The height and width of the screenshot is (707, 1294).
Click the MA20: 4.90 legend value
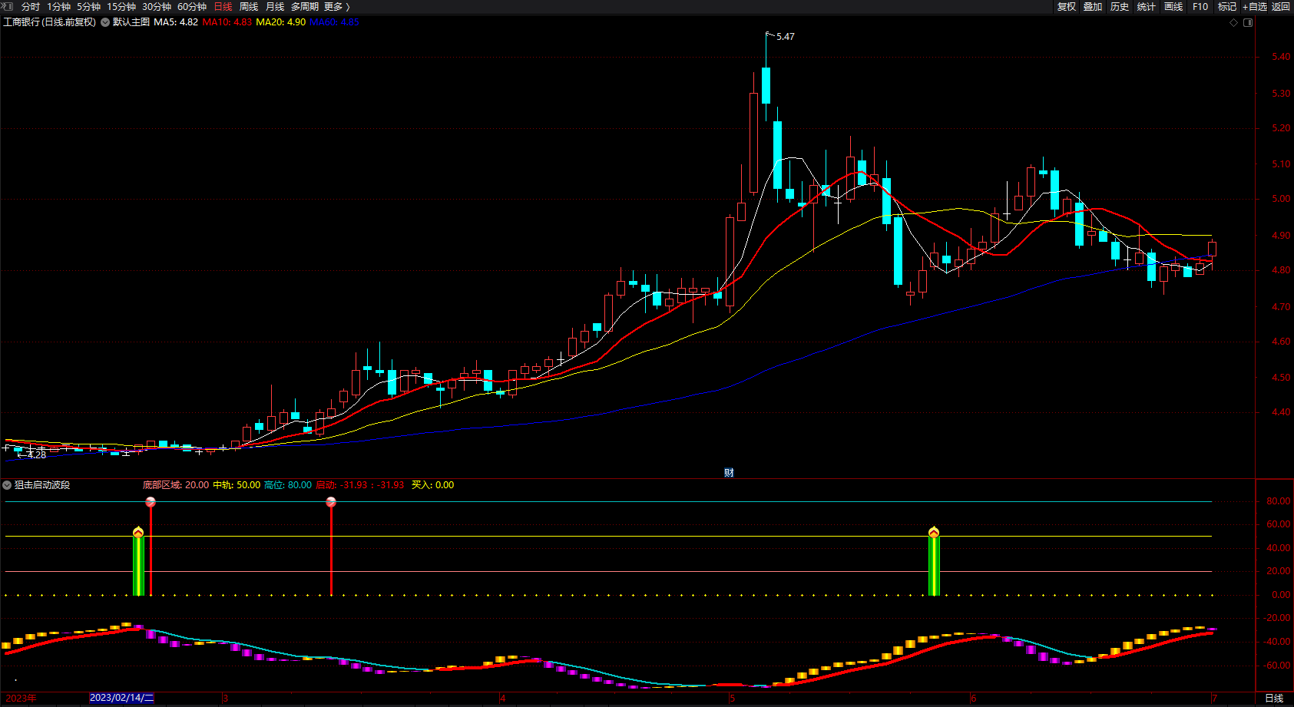point(281,22)
